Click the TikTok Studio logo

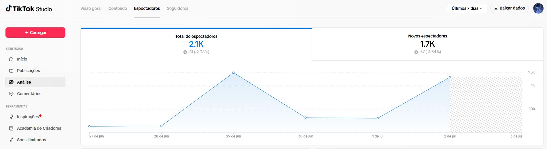coord(29,9)
